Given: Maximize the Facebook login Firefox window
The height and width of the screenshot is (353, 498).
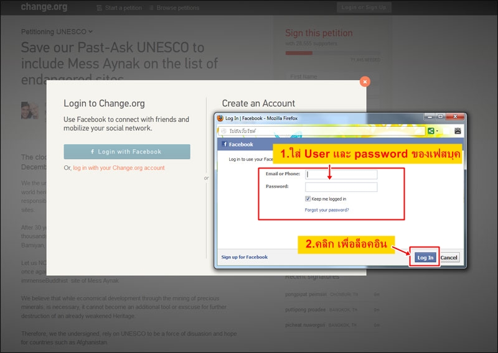Looking at the screenshot, I should [x=441, y=117].
